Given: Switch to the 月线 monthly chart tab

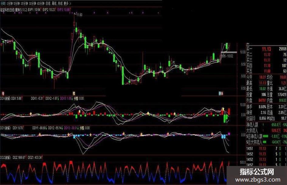Looking at the screenshot, I should [60, 3].
